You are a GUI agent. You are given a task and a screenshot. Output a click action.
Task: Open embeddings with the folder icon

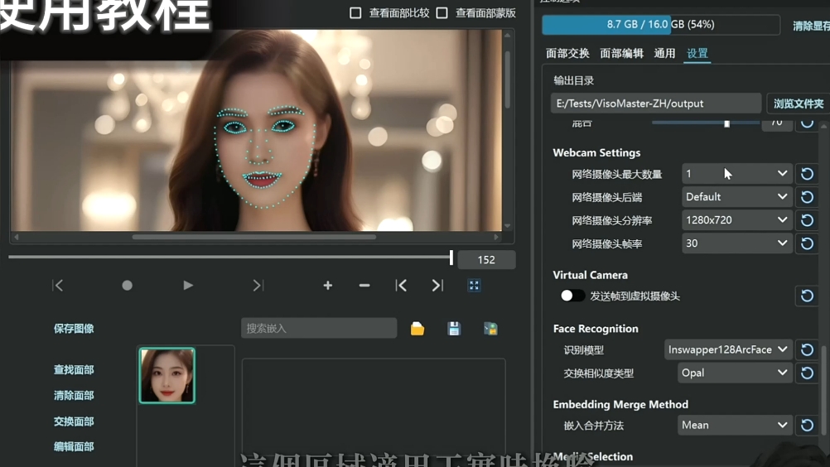(417, 329)
